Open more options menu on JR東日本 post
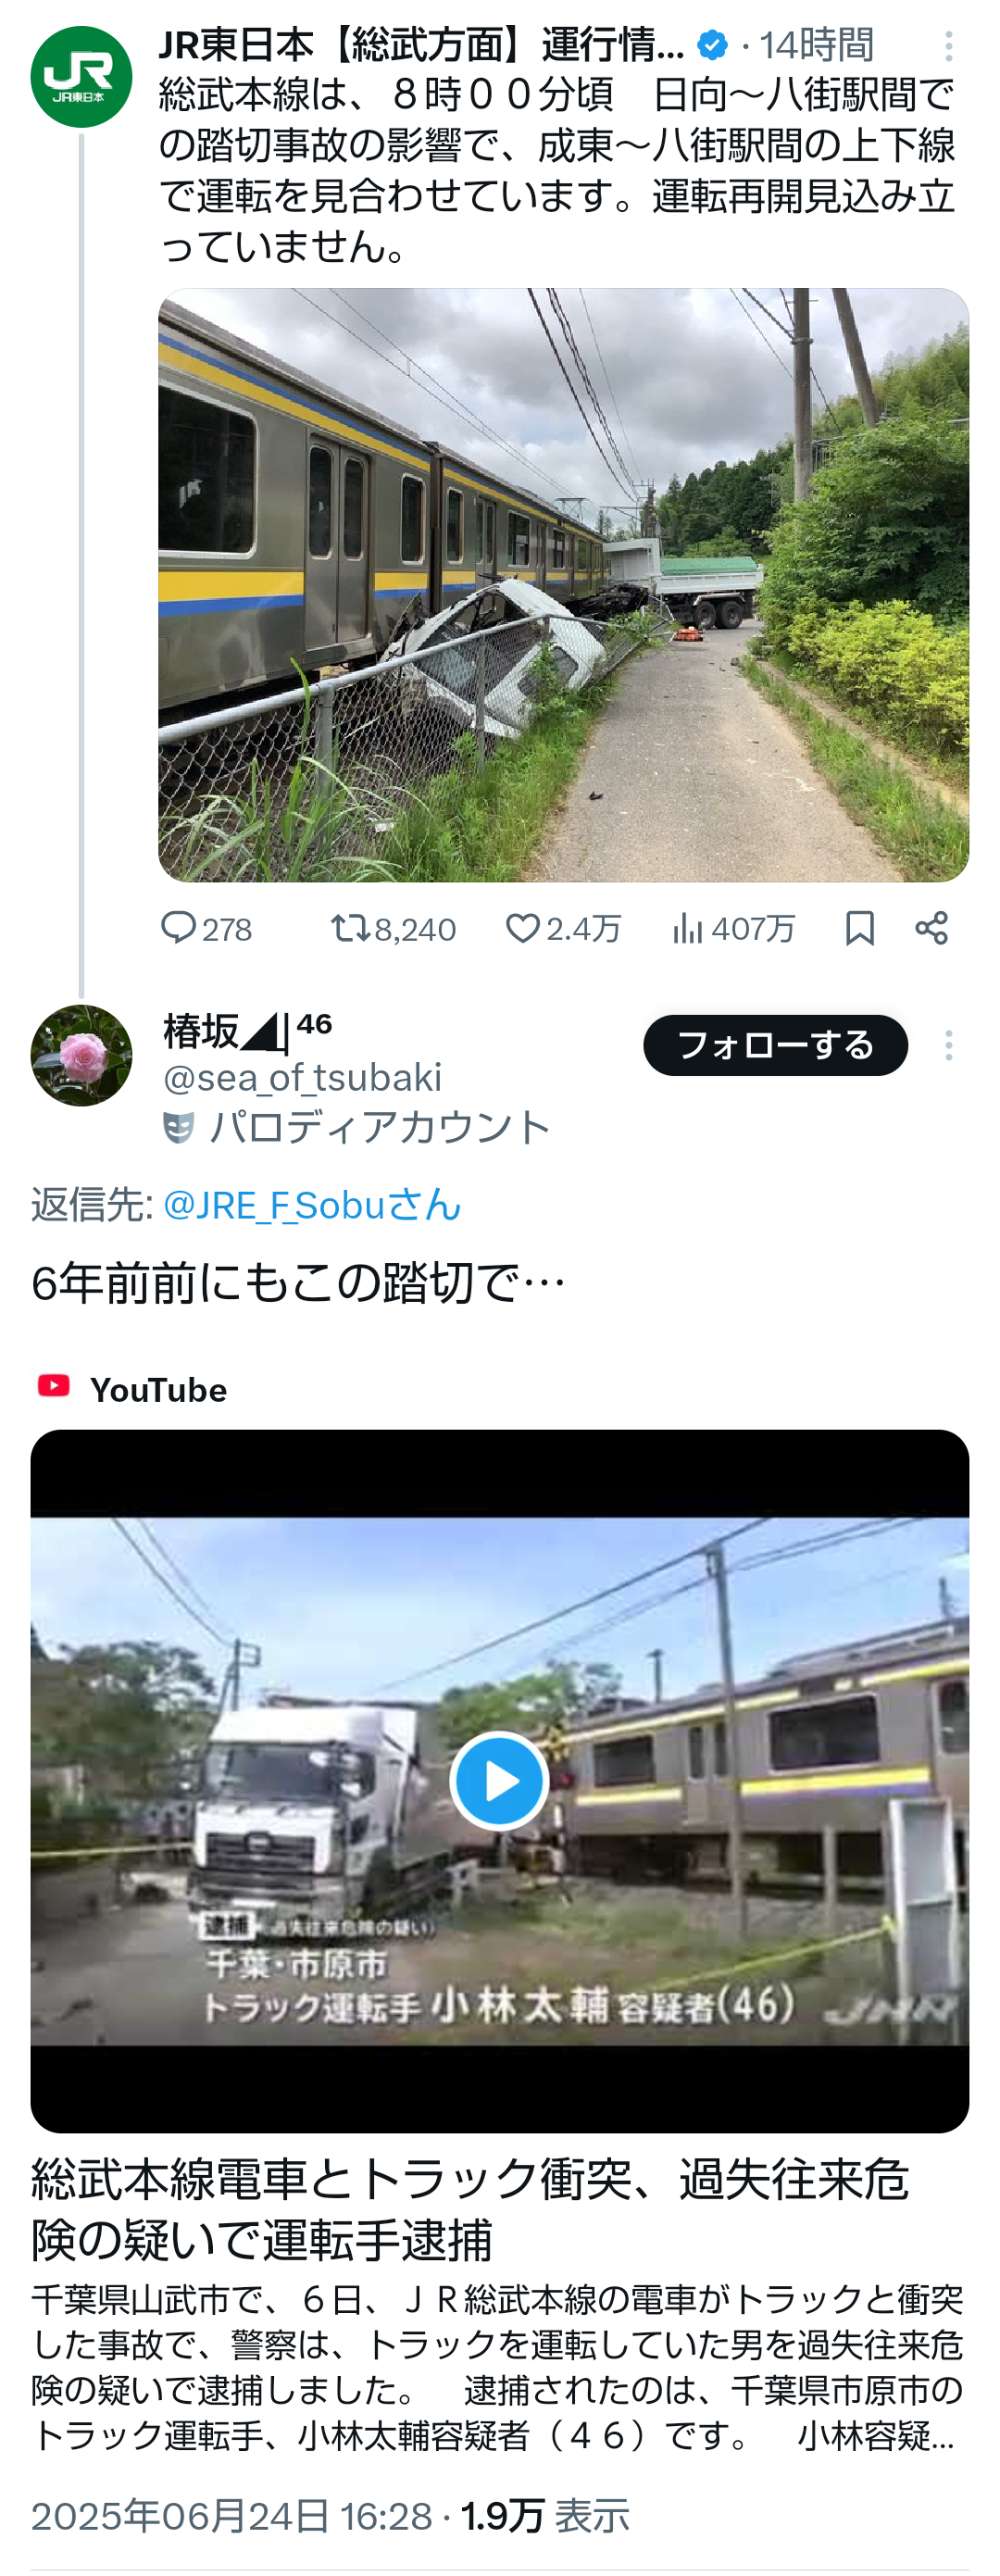The image size is (1000, 2576). 948,45
